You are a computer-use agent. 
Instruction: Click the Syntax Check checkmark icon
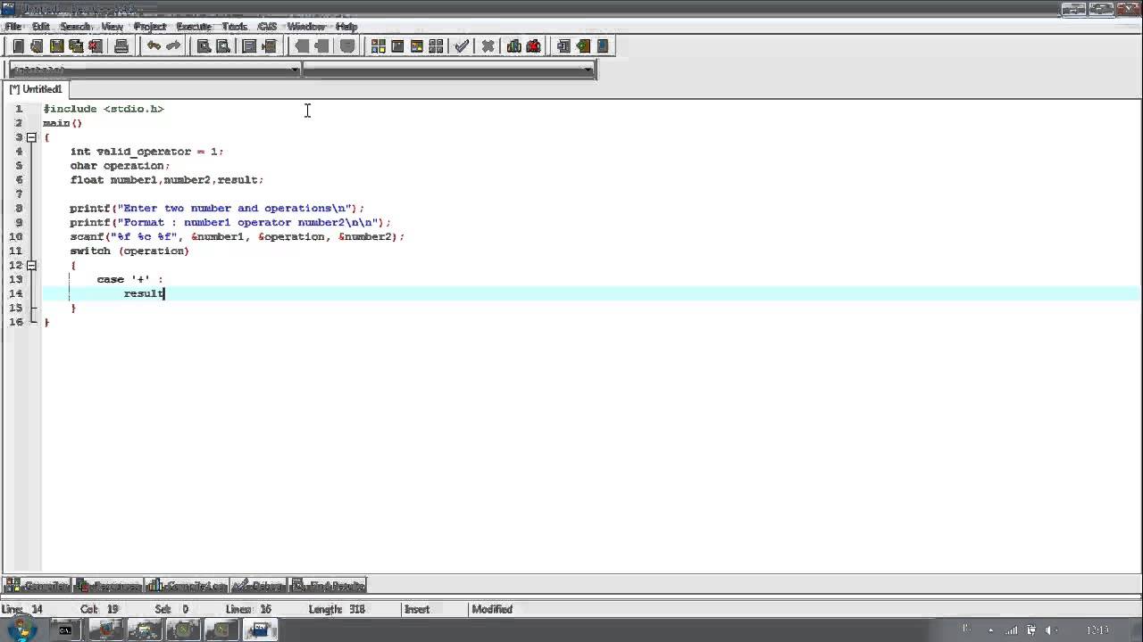pyautogui.click(x=462, y=46)
